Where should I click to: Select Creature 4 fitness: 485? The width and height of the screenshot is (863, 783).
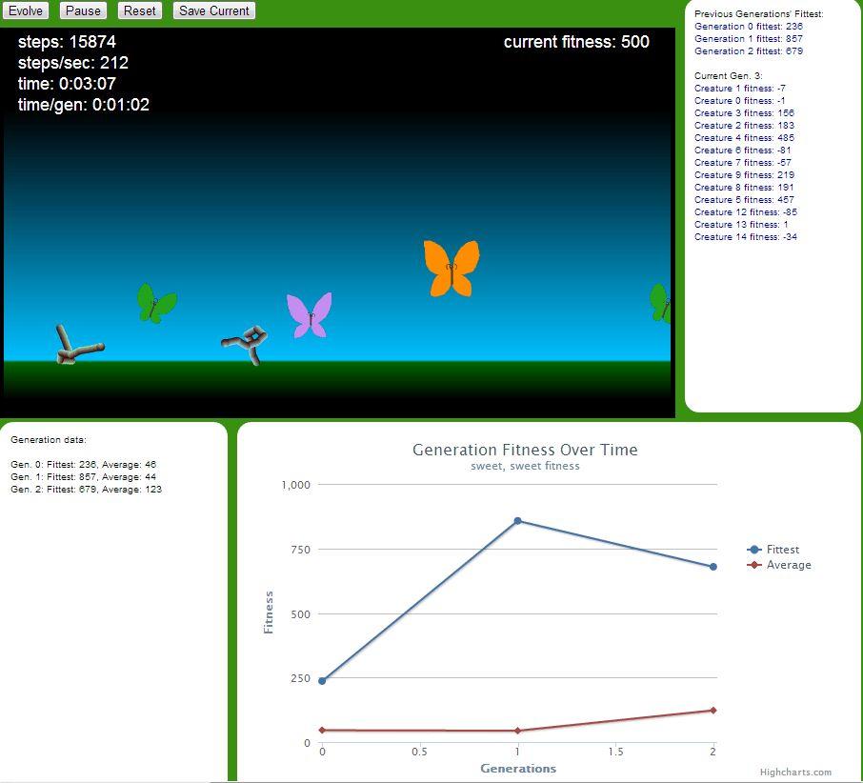[x=744, y=137]
